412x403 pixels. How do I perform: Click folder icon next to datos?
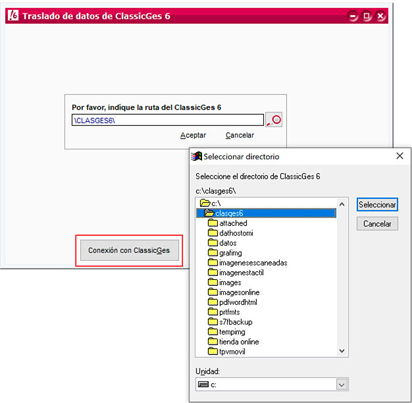pos(213,242)
